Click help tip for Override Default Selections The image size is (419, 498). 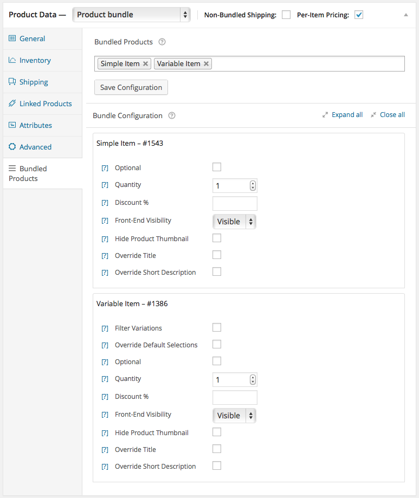point(105,346)
